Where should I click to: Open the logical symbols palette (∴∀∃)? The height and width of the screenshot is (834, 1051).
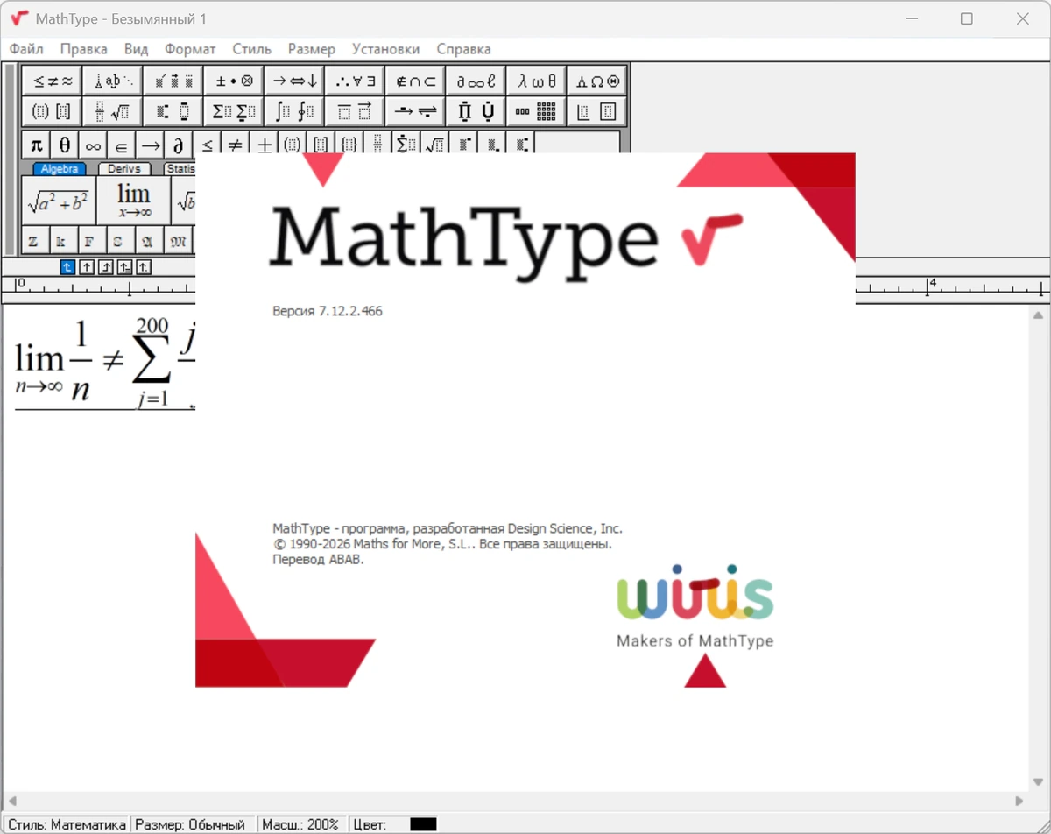[355, 81]
